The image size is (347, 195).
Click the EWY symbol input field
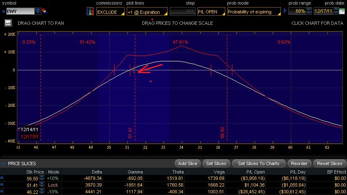point(20,11)
